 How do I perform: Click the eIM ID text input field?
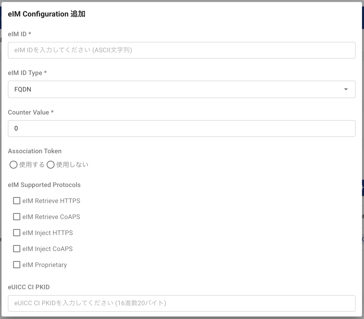pos(181,50)
